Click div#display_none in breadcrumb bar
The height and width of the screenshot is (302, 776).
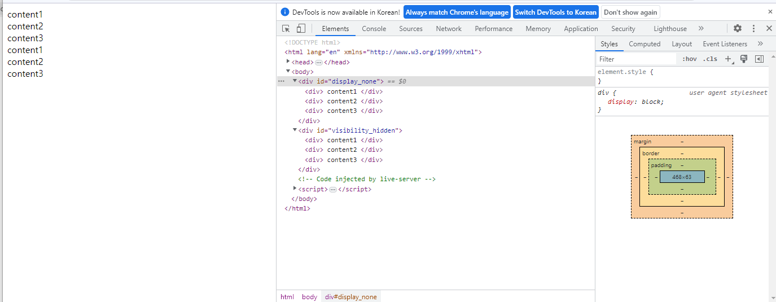tap(351, 297)
